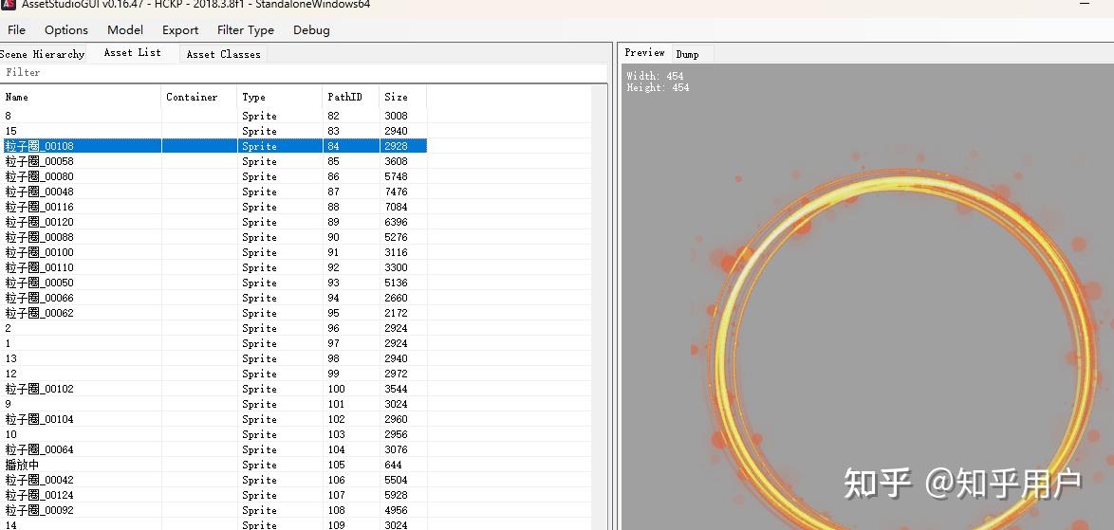This screenshot has width=1114, height=530.
Task: Select the asset row named 12
Action: coord(214,374)
